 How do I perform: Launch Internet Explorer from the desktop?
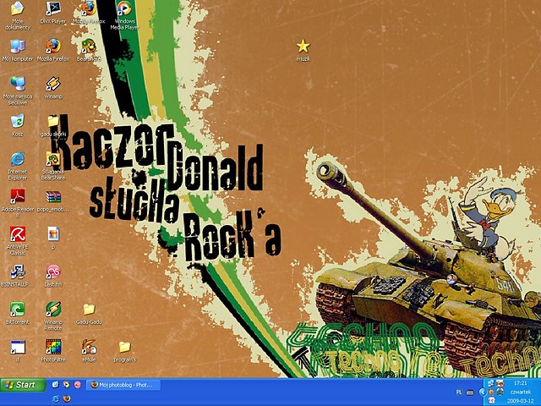(x=18, y=166)
